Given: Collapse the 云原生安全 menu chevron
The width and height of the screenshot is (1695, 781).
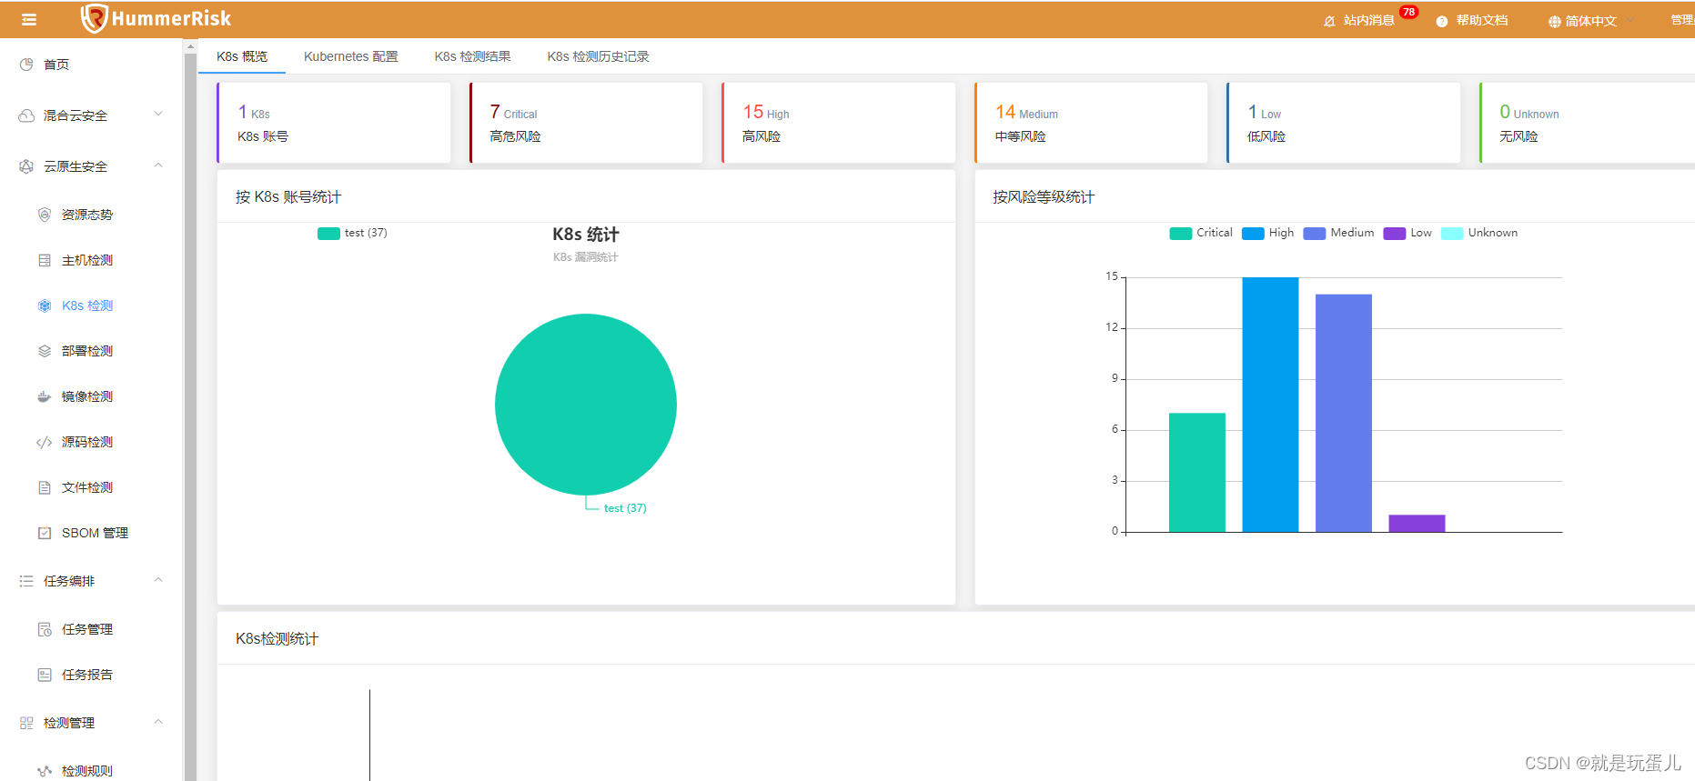Looking at the screenshot, I should 158,165.
